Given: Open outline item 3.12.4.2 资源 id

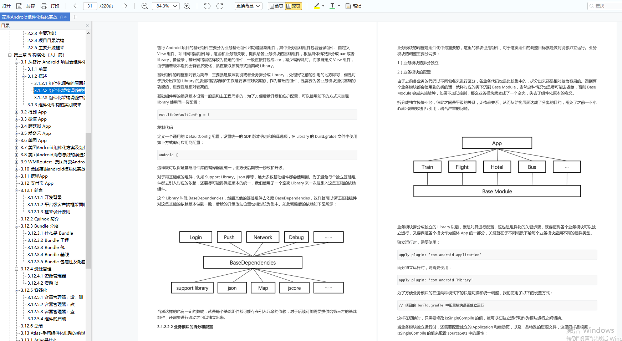Looking at the screenshot, I should (x=43, y=283).
